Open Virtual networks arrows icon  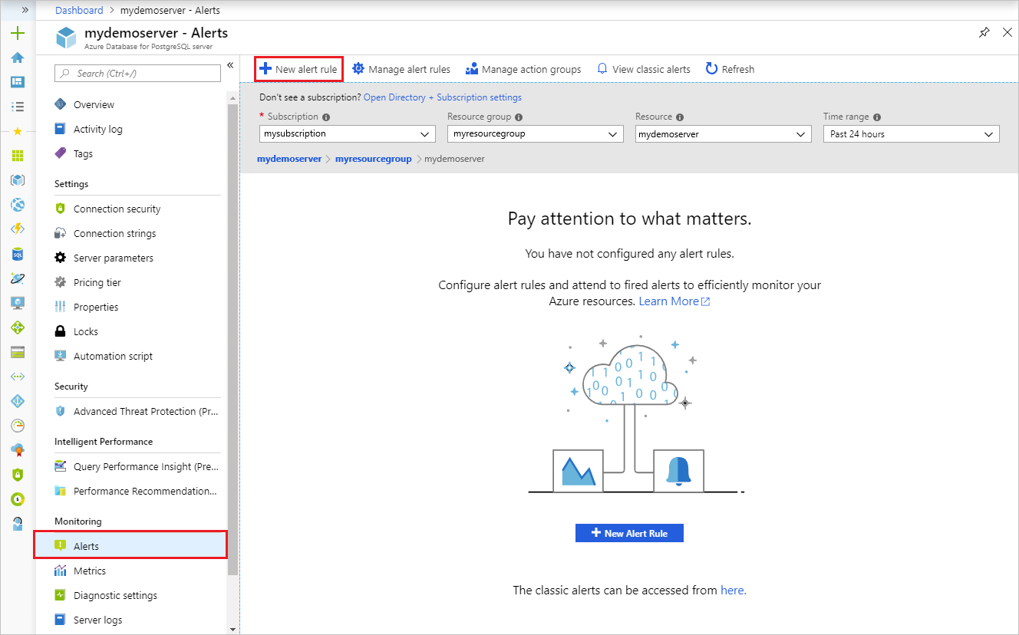[x=18, y=377]
